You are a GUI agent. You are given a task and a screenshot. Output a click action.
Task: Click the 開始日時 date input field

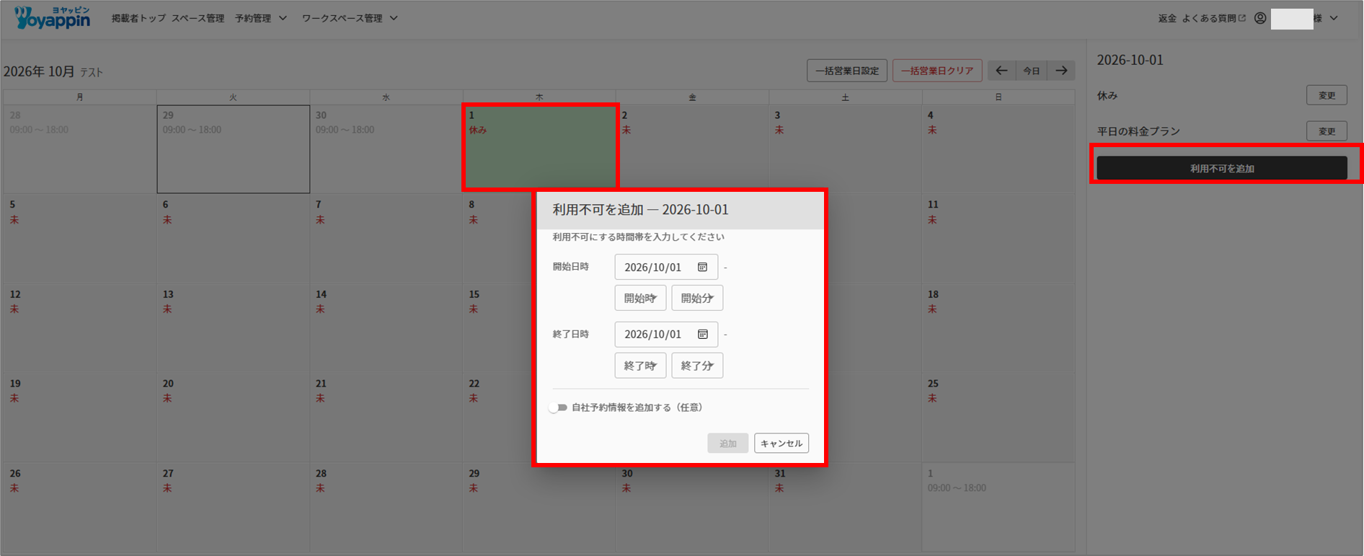666,267
